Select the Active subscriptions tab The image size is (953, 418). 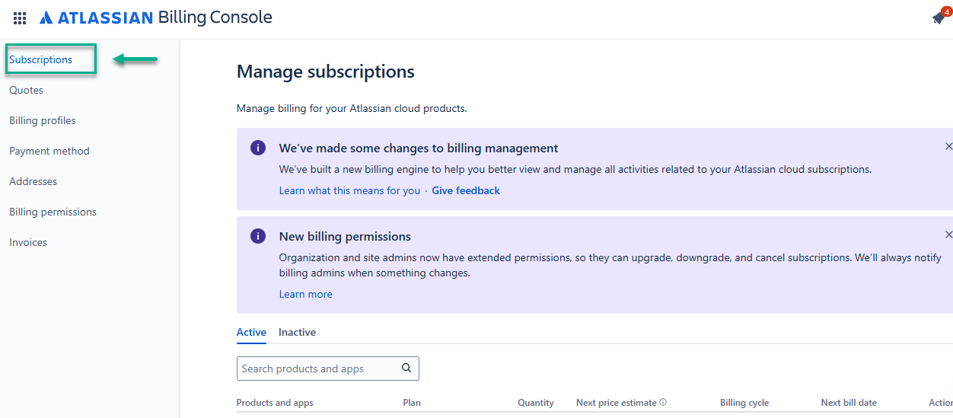coord(251,332)
